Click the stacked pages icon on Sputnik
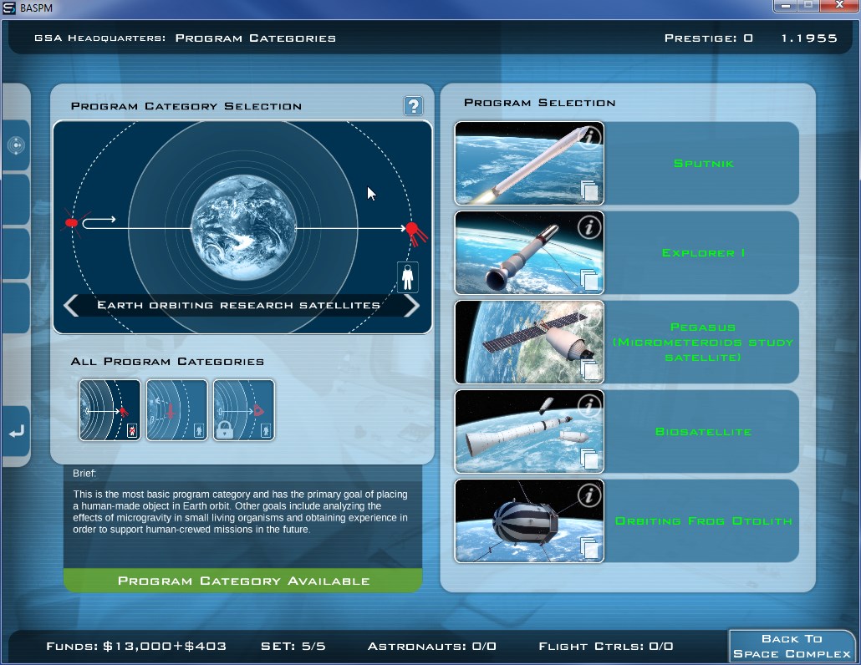 (589, 190)
